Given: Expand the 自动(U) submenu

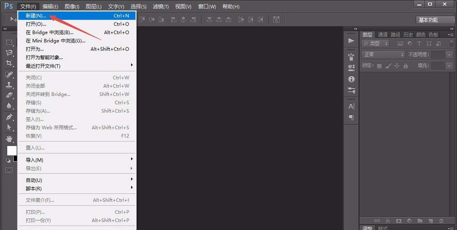Looking at the screenshot, I should [x=77, y=180].
